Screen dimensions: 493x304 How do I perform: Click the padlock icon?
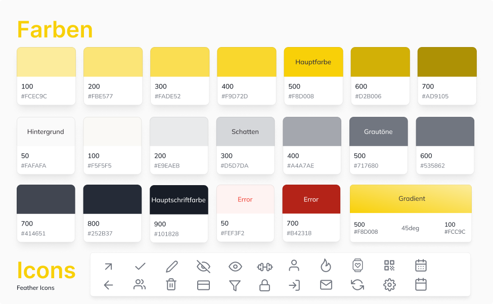(x=264, y=285)
